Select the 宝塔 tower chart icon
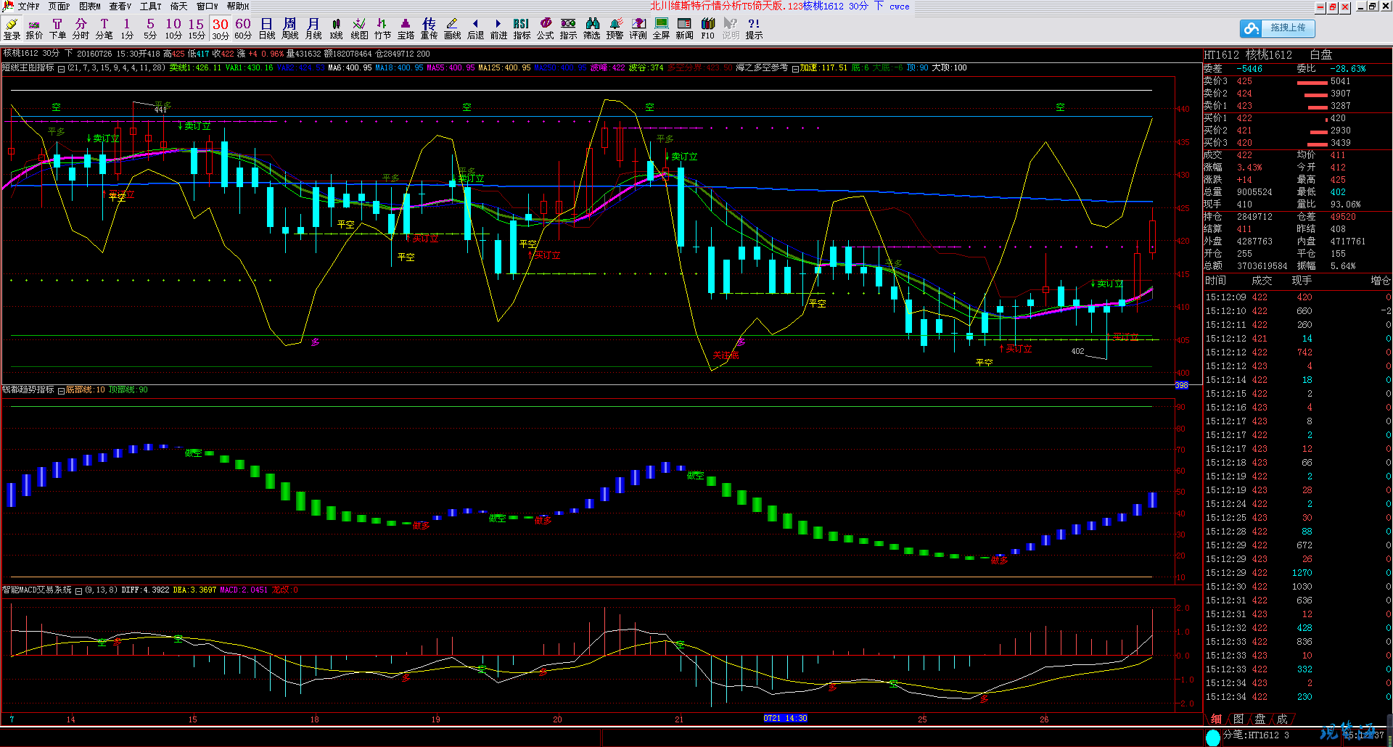Screen dimensions: 1393x747 point(406,29)
